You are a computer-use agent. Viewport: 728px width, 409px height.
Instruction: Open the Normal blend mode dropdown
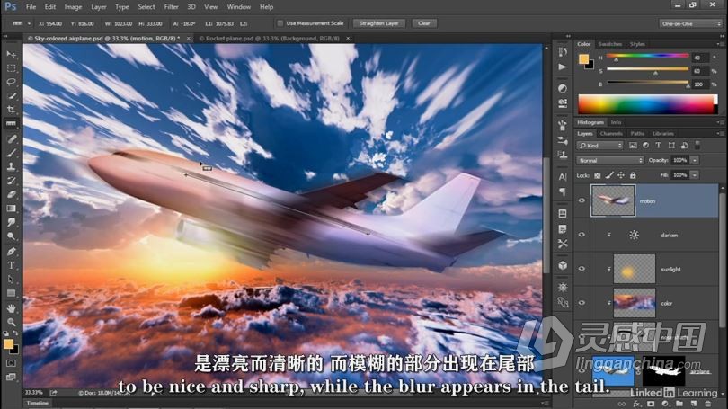(610, 161)
